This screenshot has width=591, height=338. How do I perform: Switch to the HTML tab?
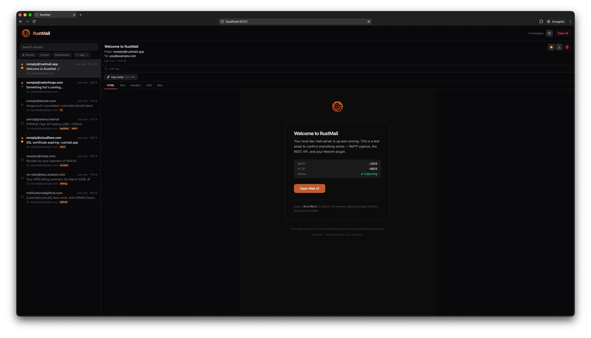point(111,85)
